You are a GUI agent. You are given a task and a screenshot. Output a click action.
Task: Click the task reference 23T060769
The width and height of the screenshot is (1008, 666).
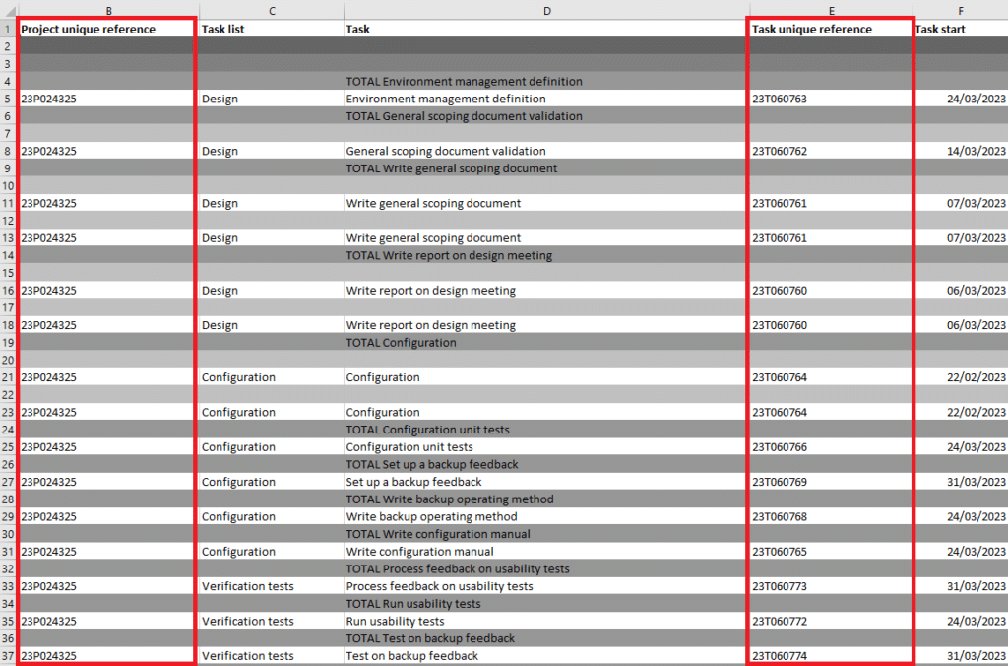780,482
